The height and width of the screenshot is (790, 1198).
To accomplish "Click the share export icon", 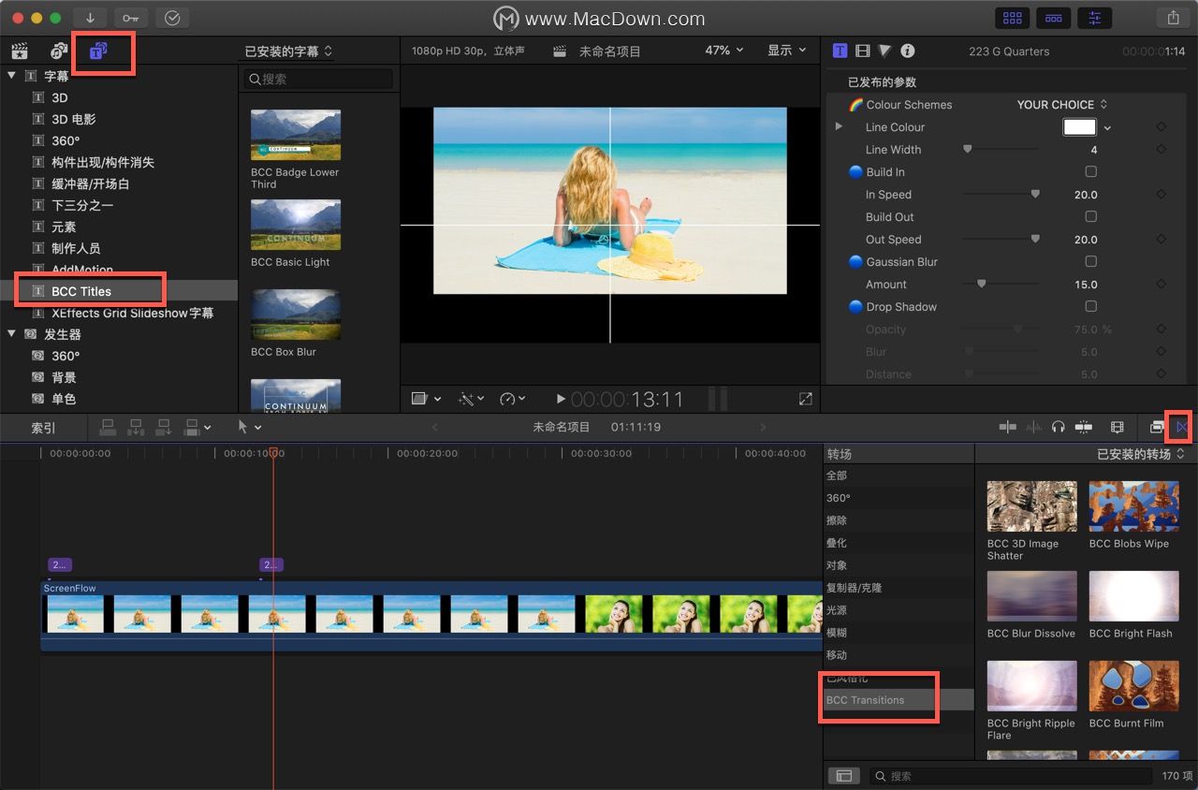I will pos(1173,18).
